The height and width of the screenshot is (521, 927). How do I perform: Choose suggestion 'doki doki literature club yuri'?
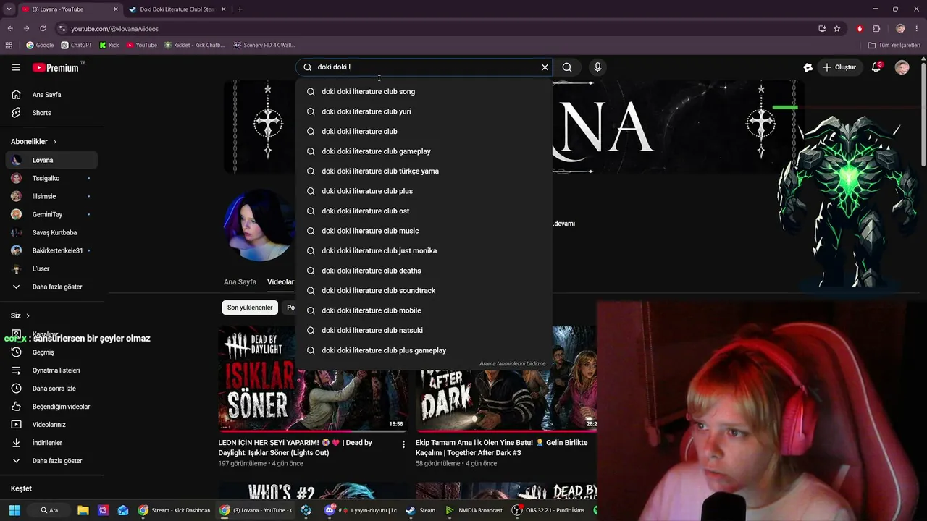424,111
